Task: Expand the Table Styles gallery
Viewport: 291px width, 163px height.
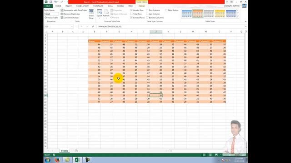Action: click(238, 17)
